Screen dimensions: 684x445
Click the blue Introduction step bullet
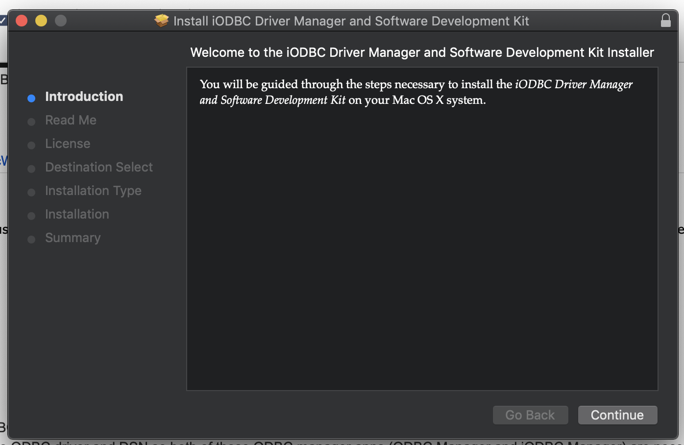click(x=31, y=99)
